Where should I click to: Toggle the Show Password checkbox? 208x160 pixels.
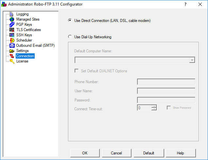tap(169, 108)
